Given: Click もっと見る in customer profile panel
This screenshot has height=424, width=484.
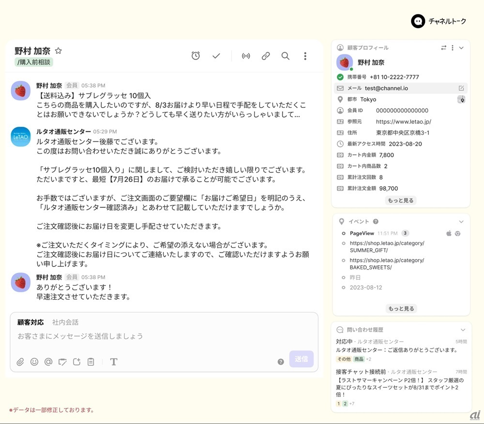Looking at the screenshot, I should point(401,200).
